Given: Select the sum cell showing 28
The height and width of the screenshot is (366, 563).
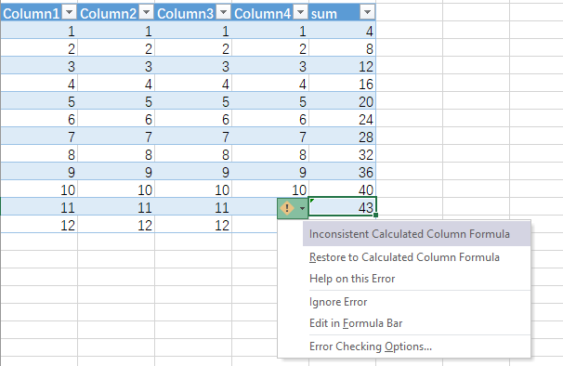Looking at the screenshot, I should (342, 137).
